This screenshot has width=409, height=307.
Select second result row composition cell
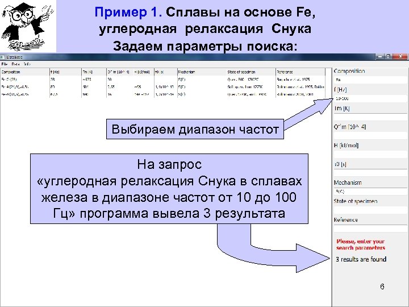(x=25, y=86)
